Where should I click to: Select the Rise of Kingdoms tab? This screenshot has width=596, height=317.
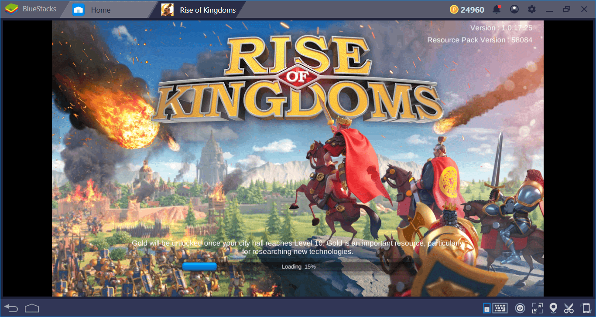198,10
